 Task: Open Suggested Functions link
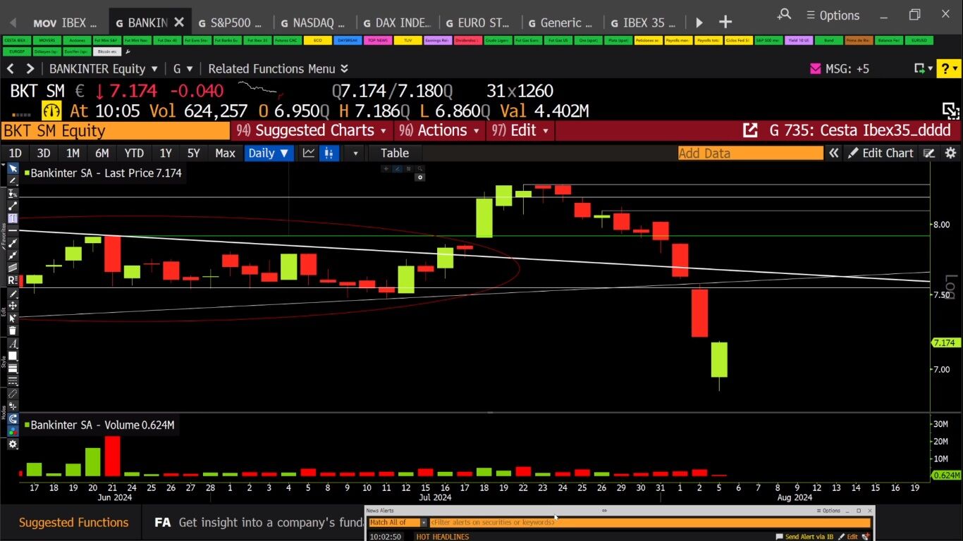pyautogui.click(x=73, y=522)
